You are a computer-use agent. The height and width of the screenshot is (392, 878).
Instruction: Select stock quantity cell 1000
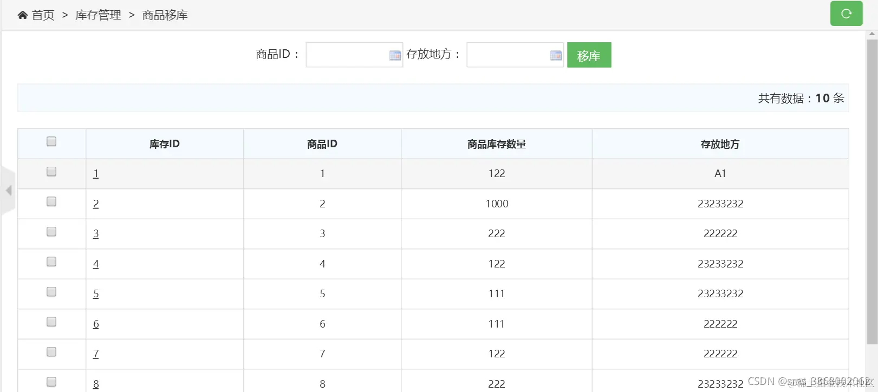(497, 204)
